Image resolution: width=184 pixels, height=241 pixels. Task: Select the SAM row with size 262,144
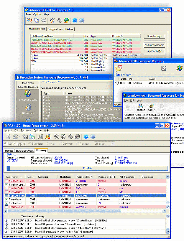85,61
